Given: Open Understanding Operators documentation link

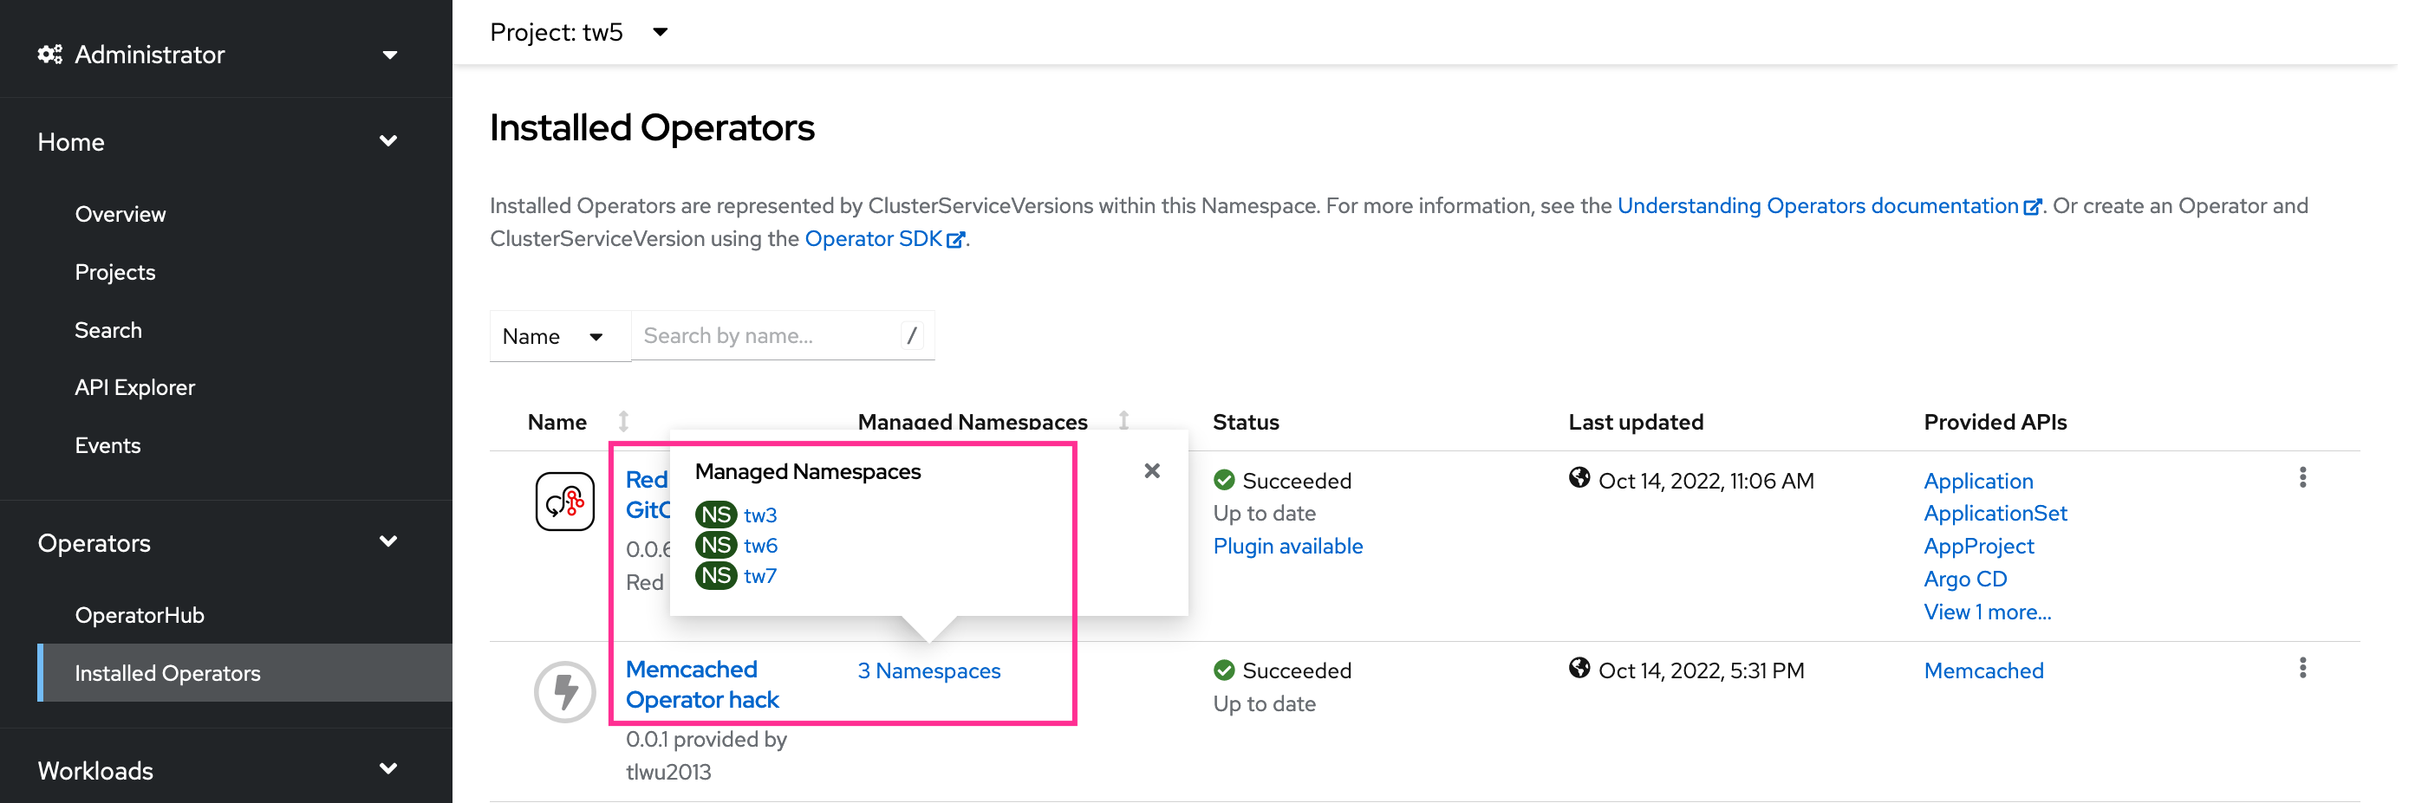Looking at the screenshot, I should click(1829, 205).
